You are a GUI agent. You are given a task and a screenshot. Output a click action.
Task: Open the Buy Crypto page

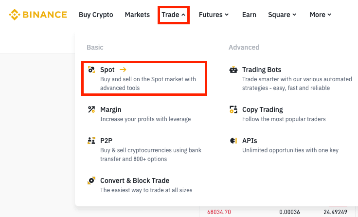[96, 15]
